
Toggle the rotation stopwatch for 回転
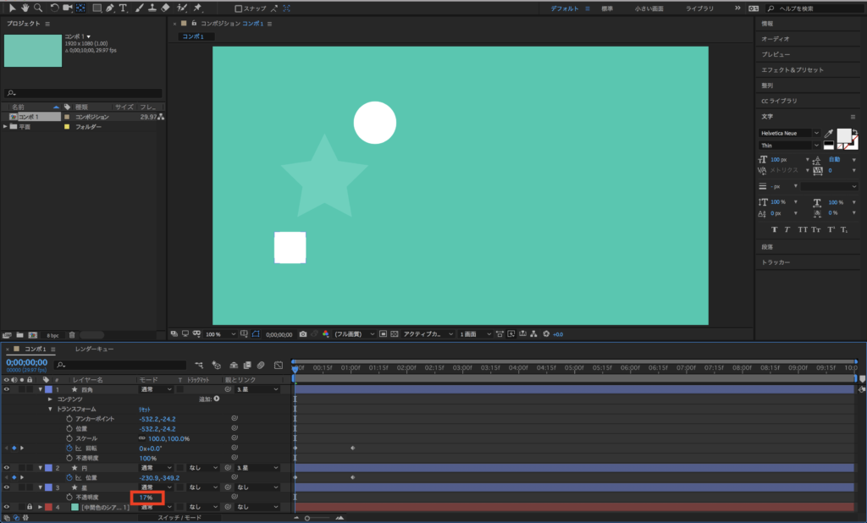pyautogui.click(x=69, y=448)
